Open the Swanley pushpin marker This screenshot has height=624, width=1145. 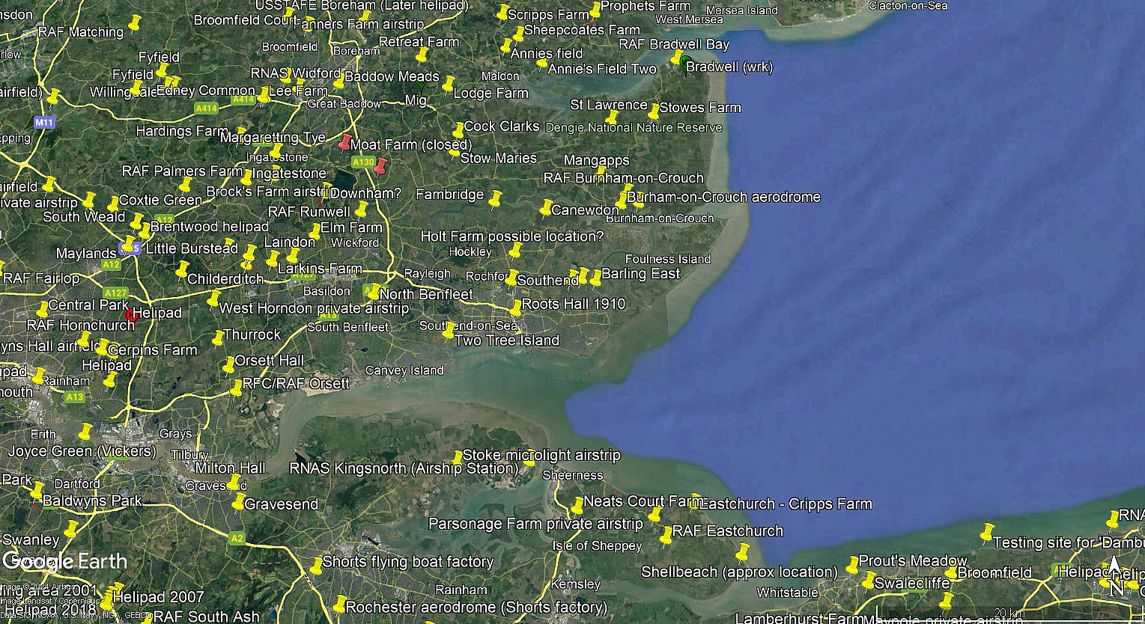(x=71, y=529)
